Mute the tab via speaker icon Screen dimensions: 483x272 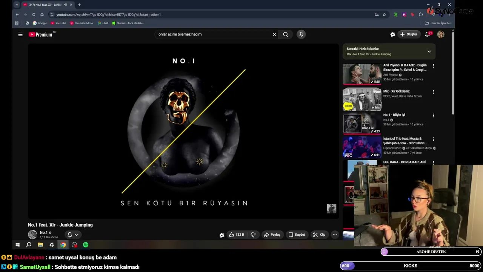[x=66, y=5]
